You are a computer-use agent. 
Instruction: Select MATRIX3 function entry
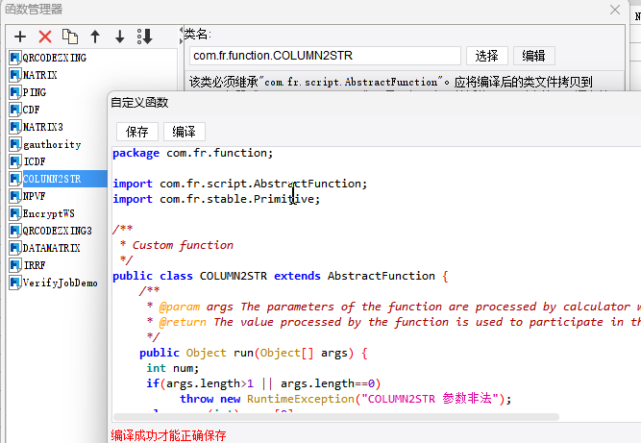coord(43,127)
